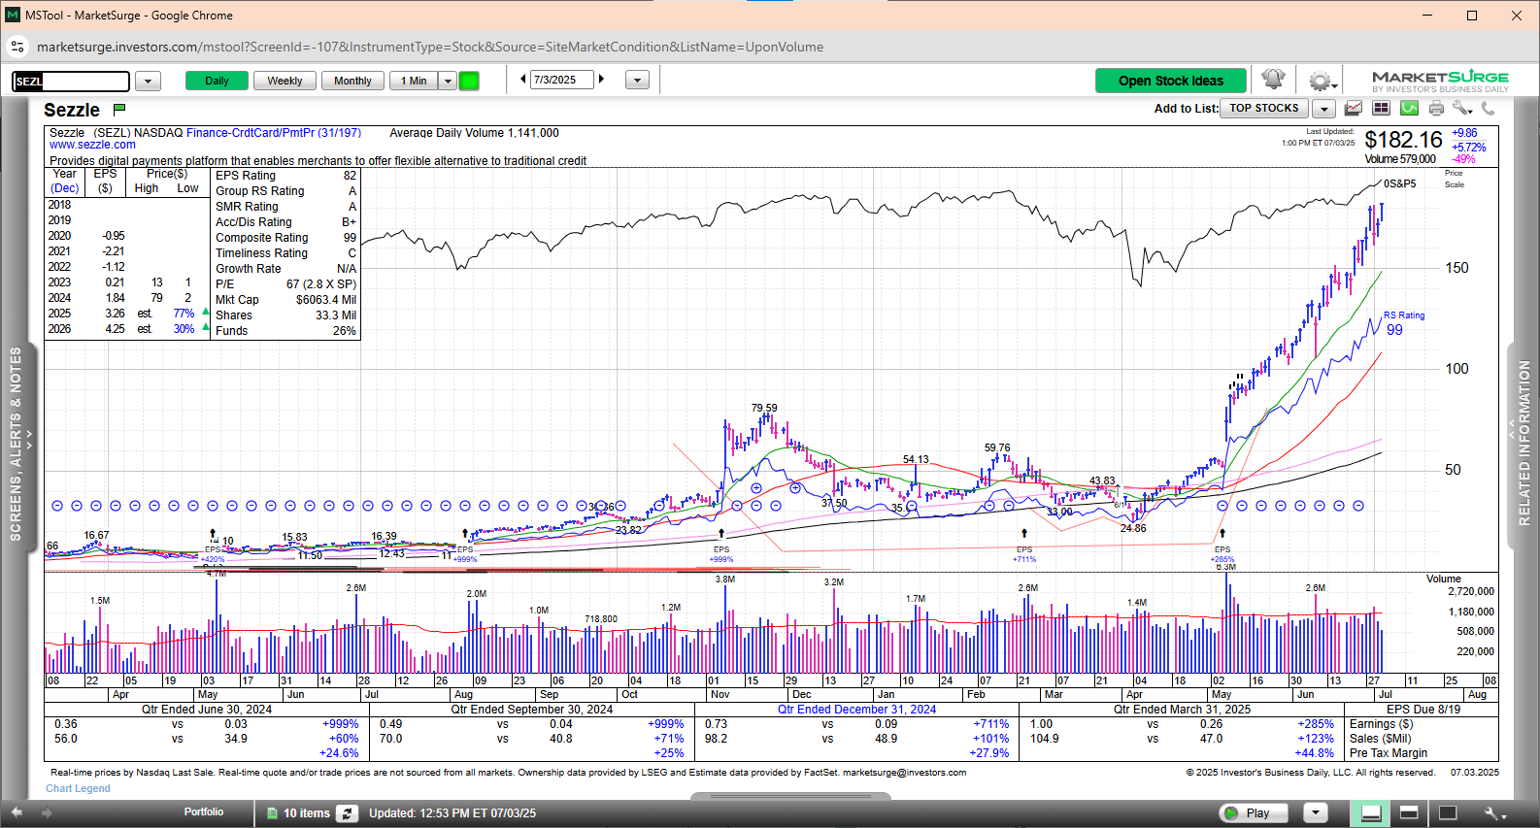The height and width of the screenshot is (828, 1540).
Task: Click the Composite Rating 99 row
Action: click(285, 238)
